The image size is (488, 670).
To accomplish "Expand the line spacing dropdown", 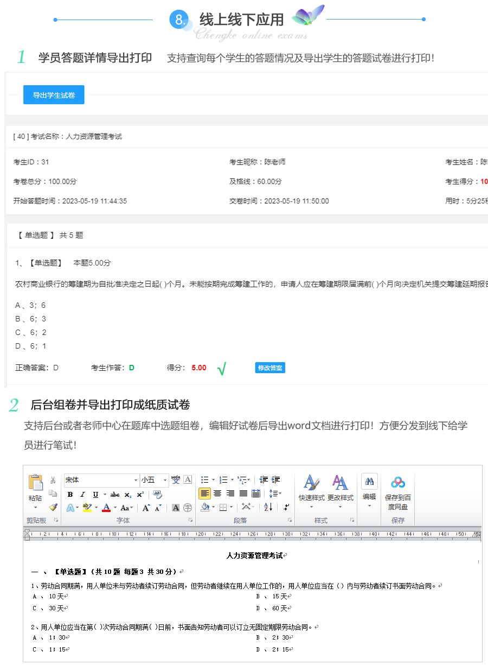I will [275, 494].
